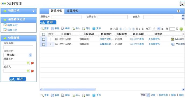The width and height of the screenshot is (186, 98).
Task: Click horizontal scrollbar right arrow
Action: (183, 89)
